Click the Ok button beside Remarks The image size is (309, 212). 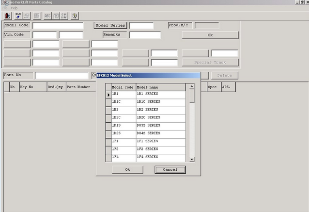pos(210,35)
